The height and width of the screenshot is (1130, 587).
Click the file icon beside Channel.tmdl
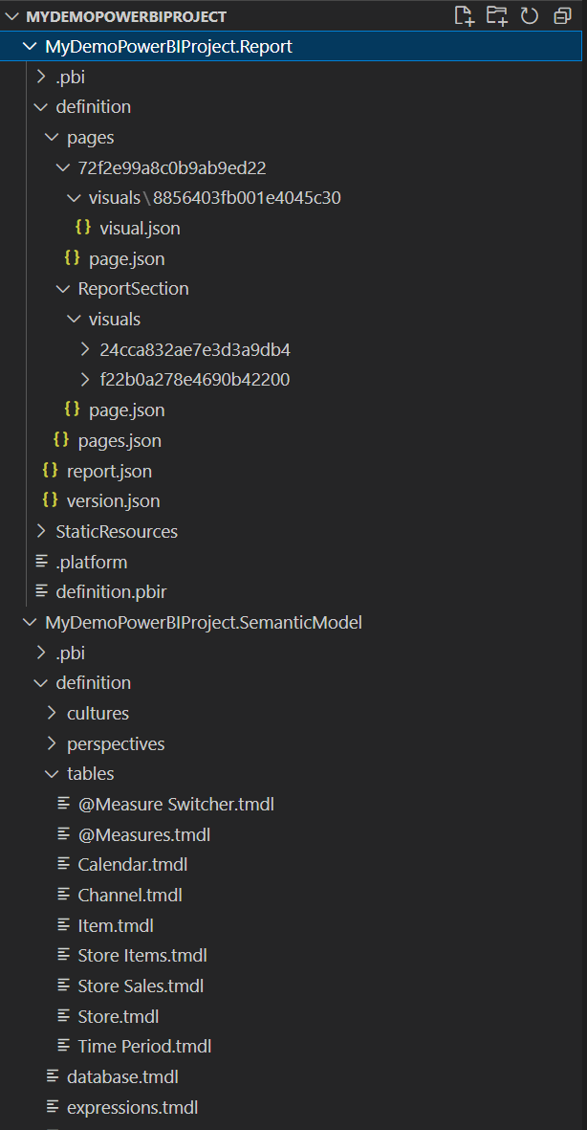coord(63,895)
